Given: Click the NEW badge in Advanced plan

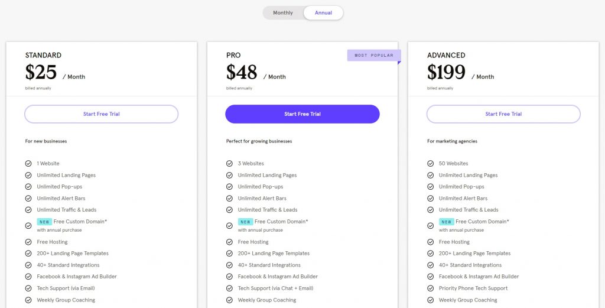Looking at the screenshot, I should point(446,222).
